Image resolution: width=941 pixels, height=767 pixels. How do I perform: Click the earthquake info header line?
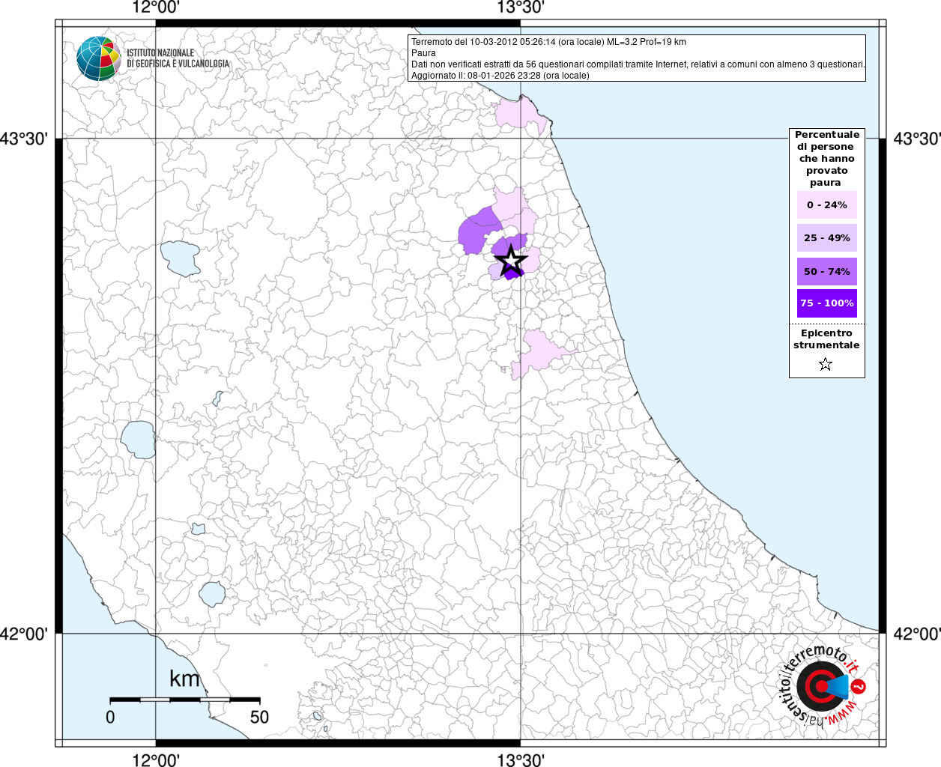(x=548, y=42)
